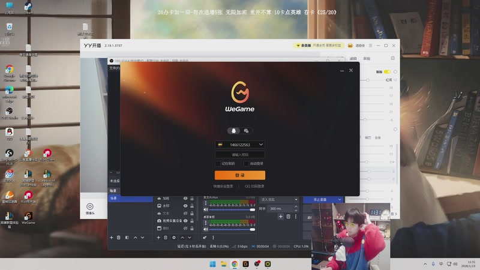Click YY member banner 开通会员
This screenshot has width=480, height=270.
(x=319, y=46)
